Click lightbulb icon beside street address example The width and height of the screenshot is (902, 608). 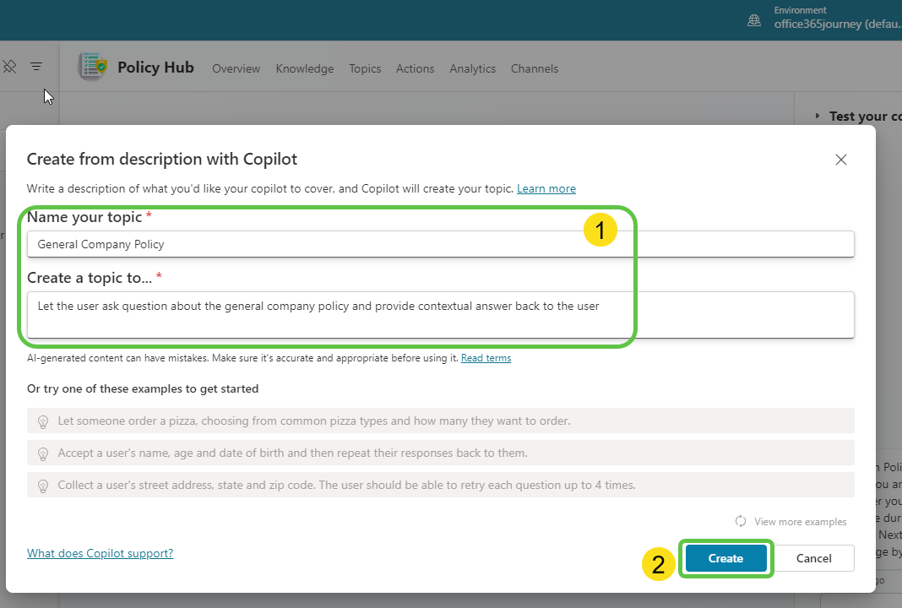coord(43,486)
